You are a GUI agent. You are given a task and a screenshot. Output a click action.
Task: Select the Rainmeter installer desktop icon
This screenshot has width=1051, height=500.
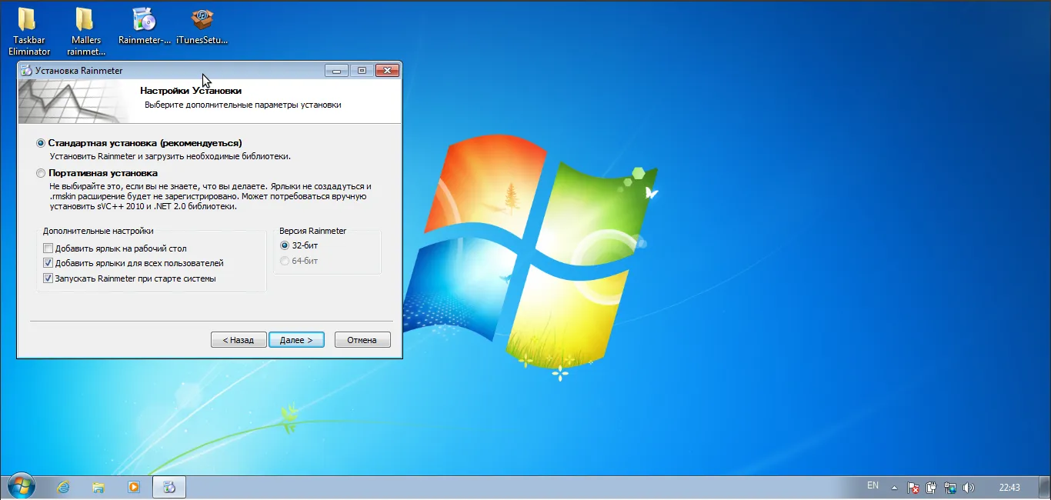coord(145,25)
